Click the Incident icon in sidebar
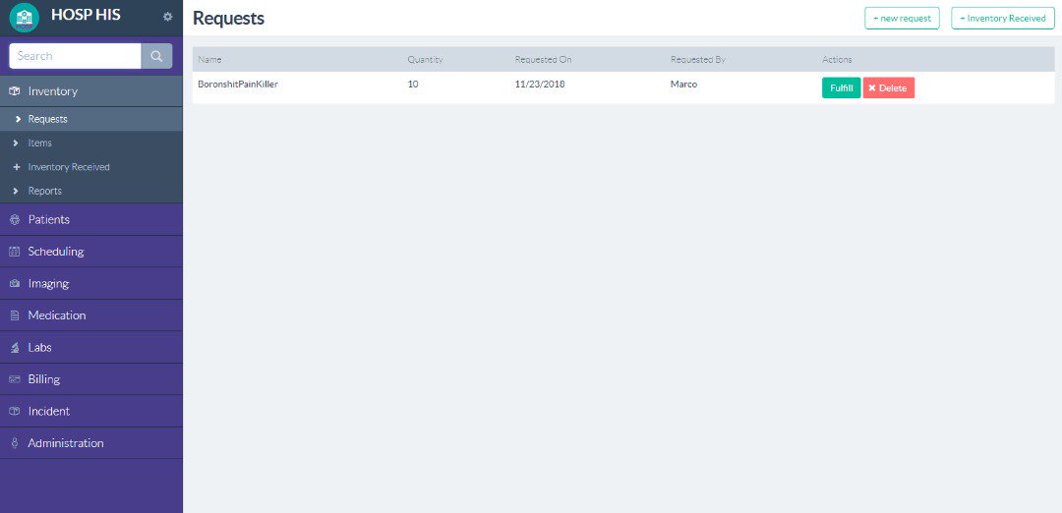 pyautogui.click(x=15, y=411)
